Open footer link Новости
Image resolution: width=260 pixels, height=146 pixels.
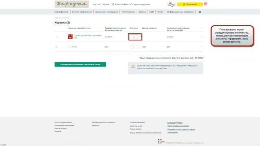(95, 125)
